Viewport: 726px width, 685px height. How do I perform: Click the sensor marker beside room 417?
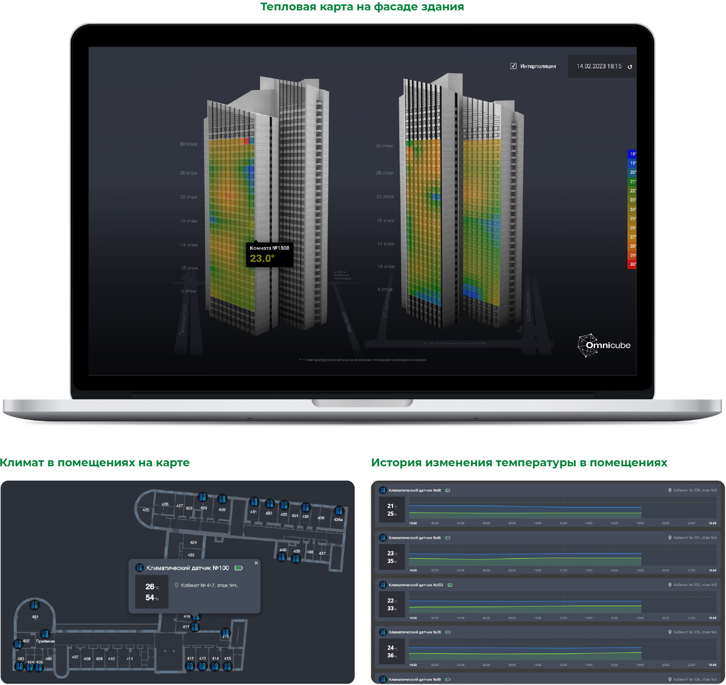click(x=195, y=627)
